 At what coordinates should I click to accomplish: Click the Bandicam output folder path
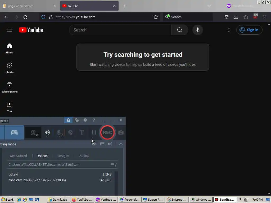click(44, 164)
